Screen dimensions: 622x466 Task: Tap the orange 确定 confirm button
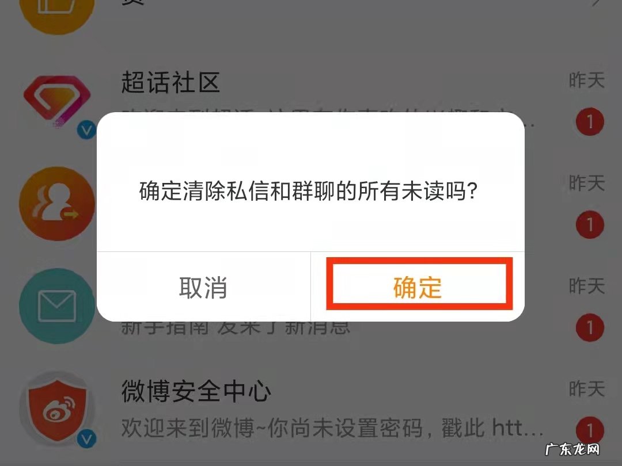click(418, 287)
